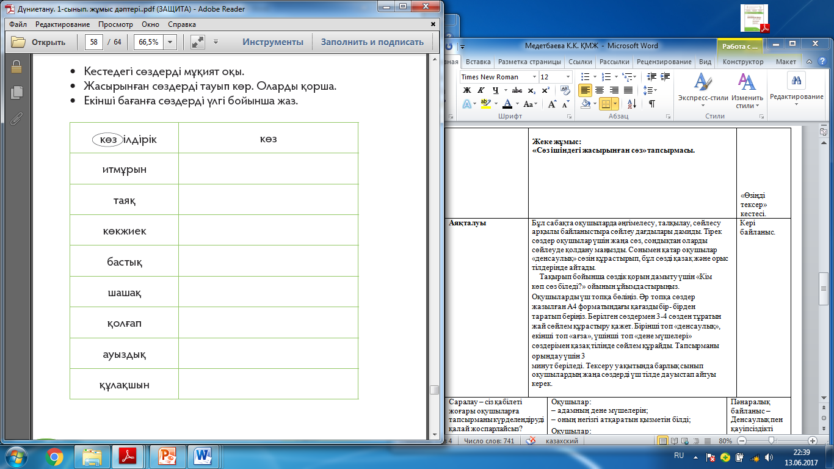Image resolution: width=834 pixels, height=469 pixels.
Task: Select justify alignment in Word
Action: [627, 90]
